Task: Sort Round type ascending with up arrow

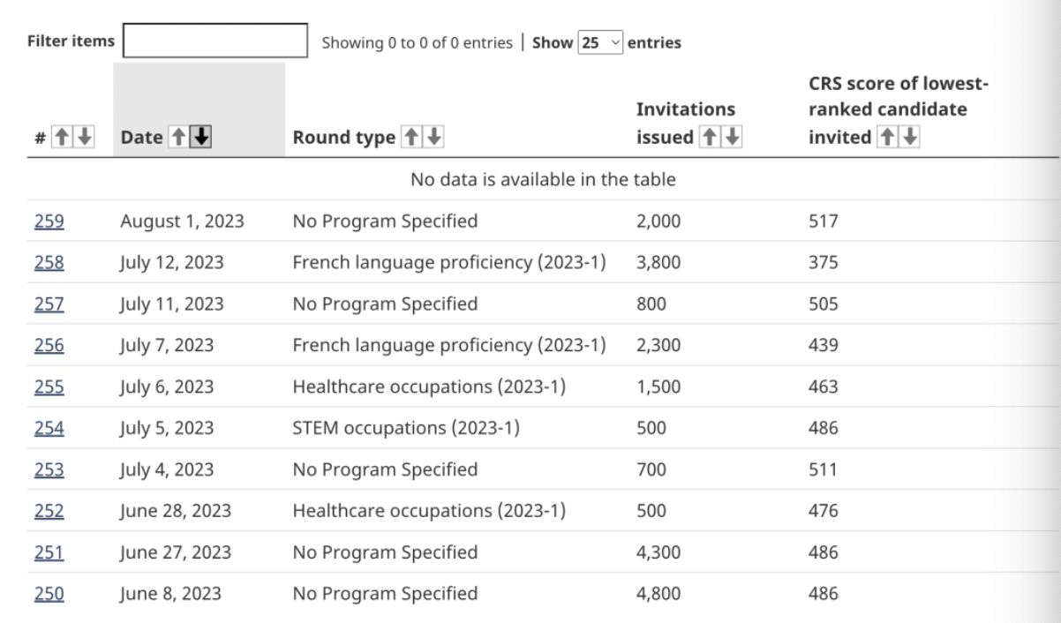Action: coord(410,139)
